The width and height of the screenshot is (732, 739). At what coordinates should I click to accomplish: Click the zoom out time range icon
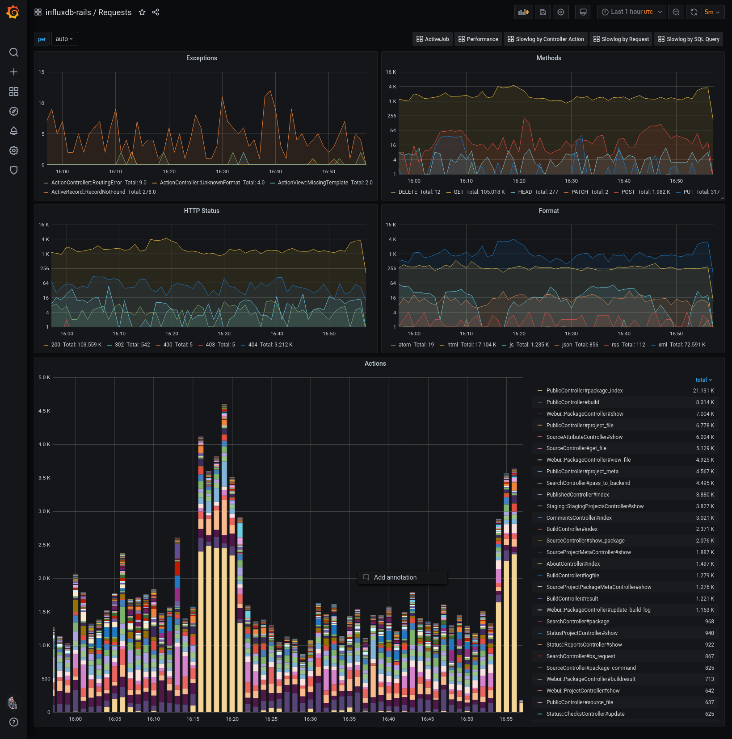coord(676,12)
